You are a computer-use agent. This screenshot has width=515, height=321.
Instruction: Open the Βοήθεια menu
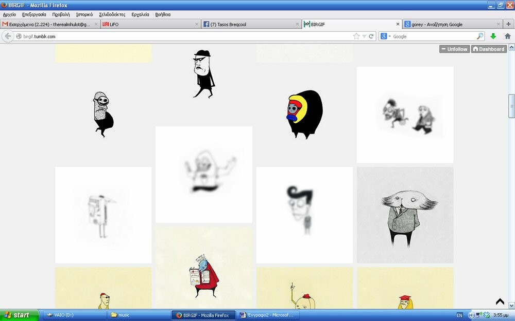click(163, 14)
